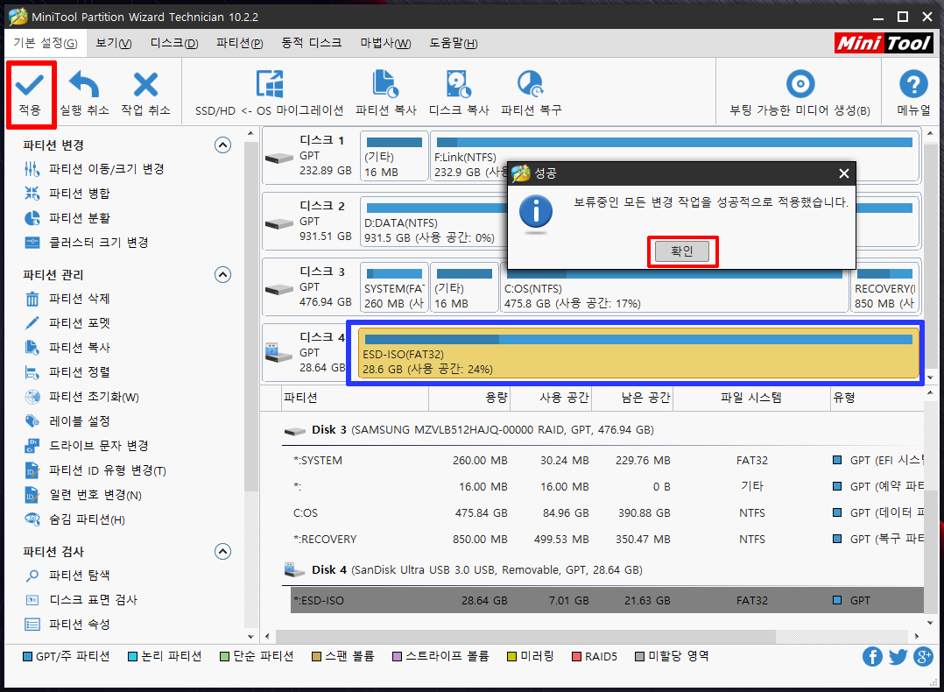
Task: Collapse the 파티션 변경 section
Action: (x=222, y=145)
